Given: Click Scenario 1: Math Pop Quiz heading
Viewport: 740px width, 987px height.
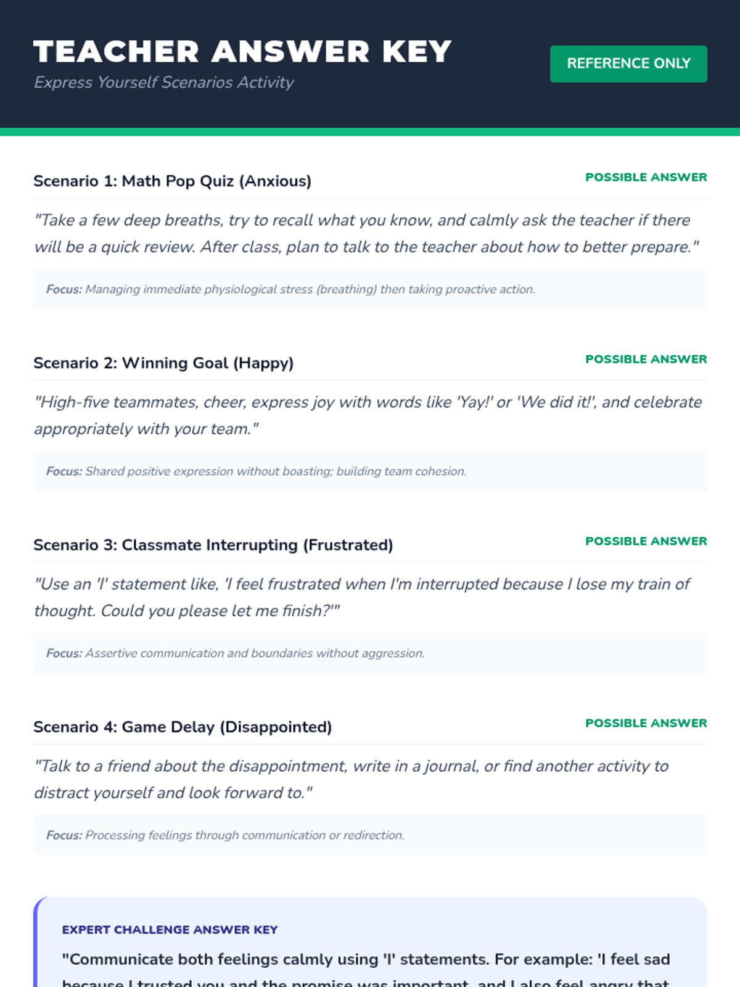Looking at the screenshot, I should coord(173,181).
